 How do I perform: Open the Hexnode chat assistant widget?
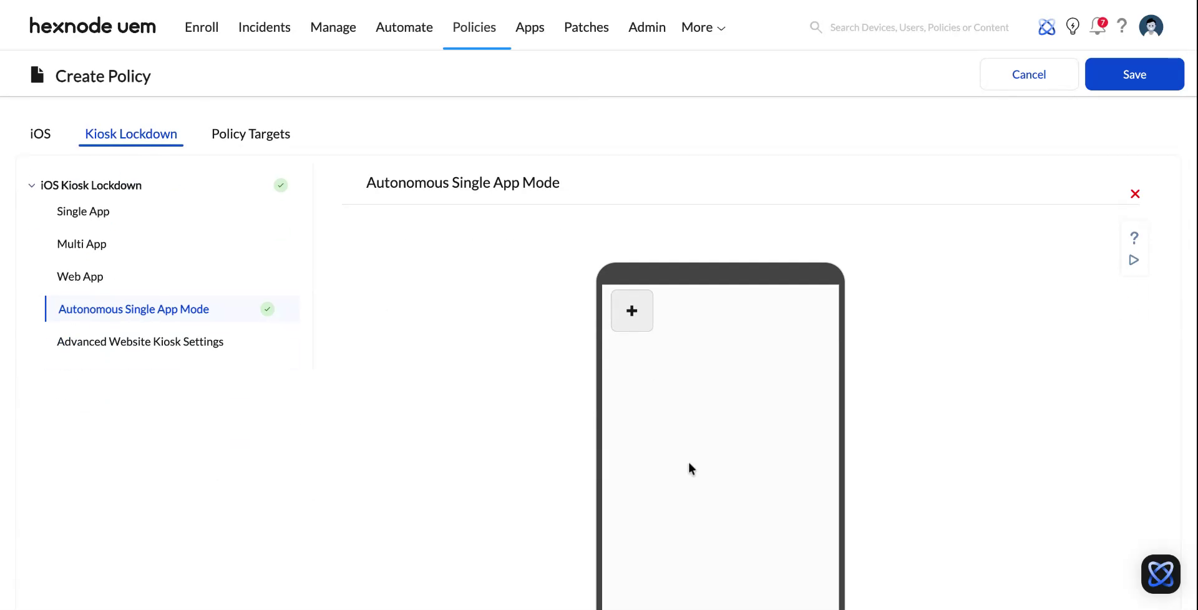(x=1161, y=573)
